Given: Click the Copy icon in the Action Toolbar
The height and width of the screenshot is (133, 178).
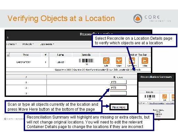Looking at the screenshot, I should point(119,61).
